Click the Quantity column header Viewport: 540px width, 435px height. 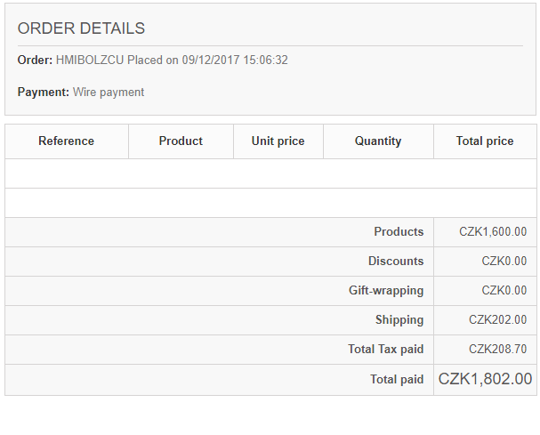pos(378,141)
